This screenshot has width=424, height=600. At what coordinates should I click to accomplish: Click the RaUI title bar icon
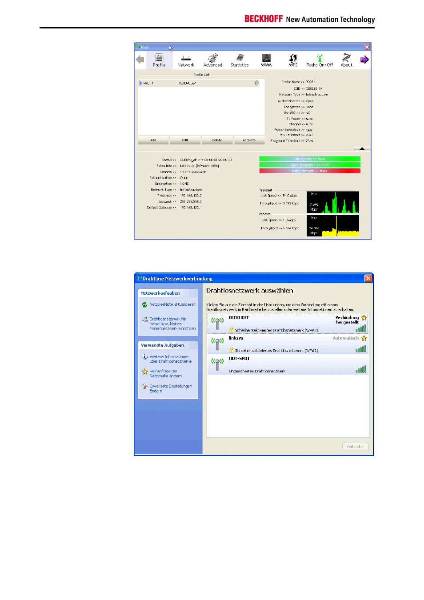coord(138,47)
